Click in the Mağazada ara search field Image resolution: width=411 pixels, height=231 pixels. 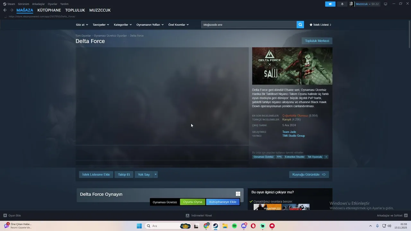click(249, 24)
